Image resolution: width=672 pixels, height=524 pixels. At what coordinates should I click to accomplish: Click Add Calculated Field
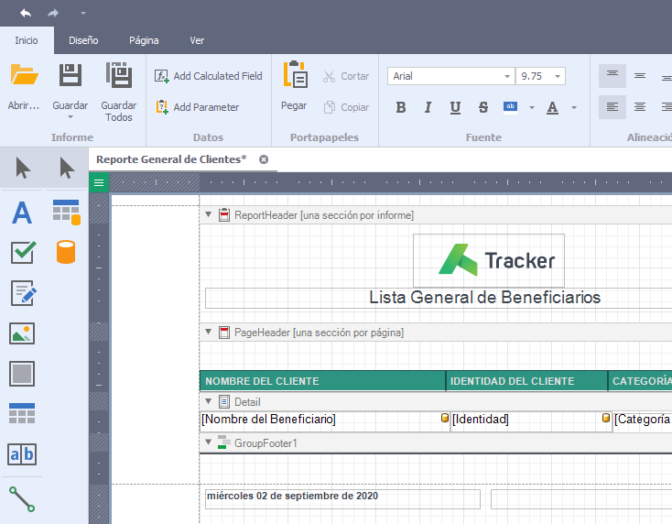click(x=209, y=76)
